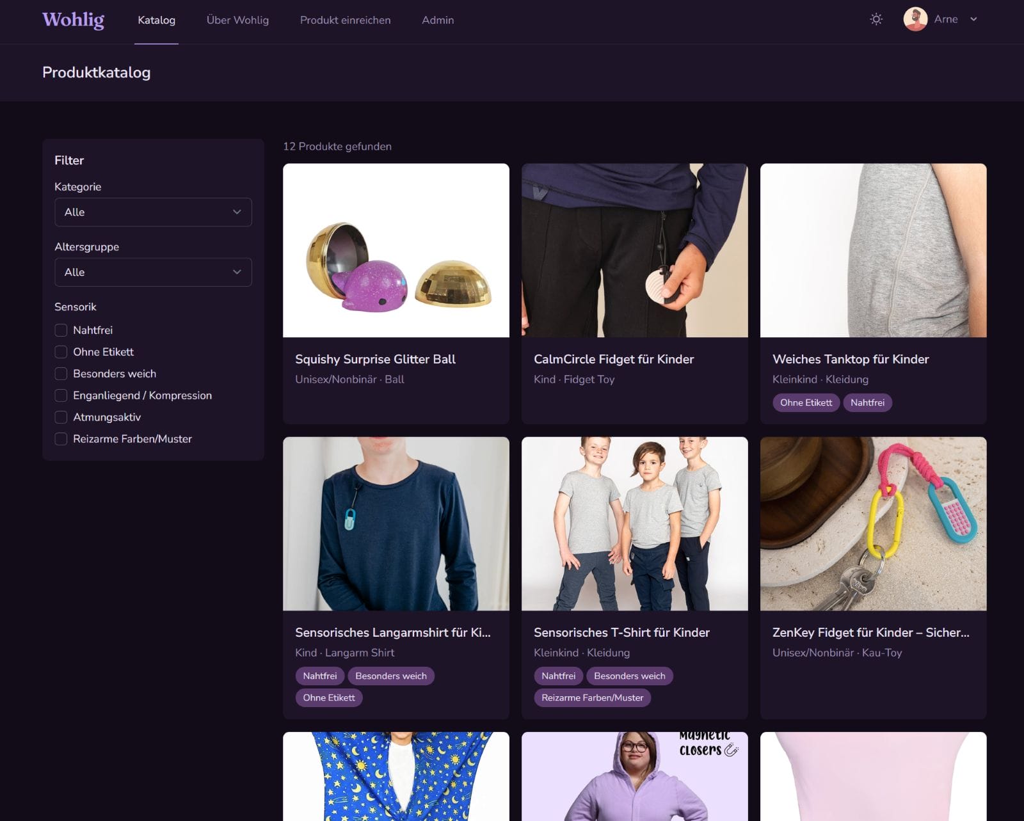This screenshot has width=1024, height=821.
Task: Expand the user menu chevron next to Arne
Action: pos(973,19)
